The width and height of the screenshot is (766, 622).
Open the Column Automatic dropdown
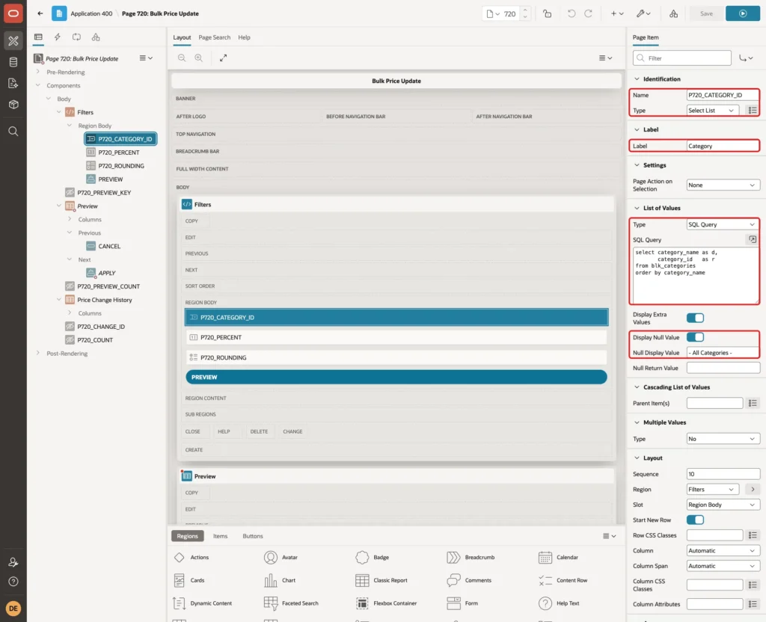tap(723, 551)
